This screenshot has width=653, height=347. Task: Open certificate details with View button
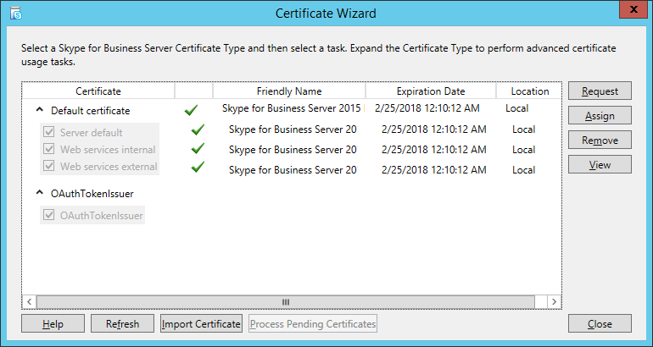click(x=600, y=164)
